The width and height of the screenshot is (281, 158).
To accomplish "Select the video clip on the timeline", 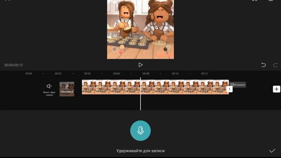I will pyautogui.click(x=155, y=87).
